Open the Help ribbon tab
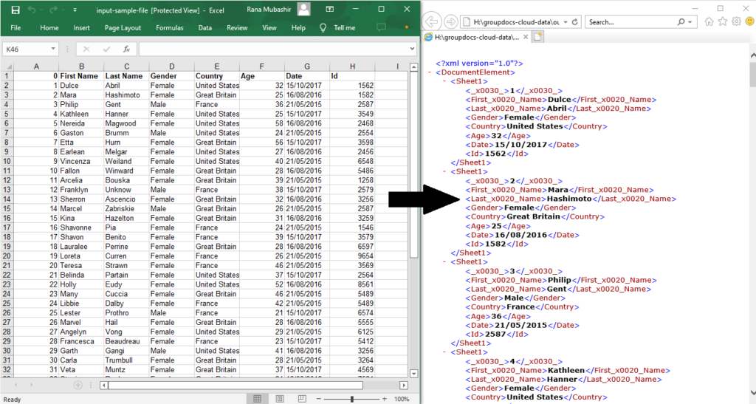 click(x=298, y=28)
